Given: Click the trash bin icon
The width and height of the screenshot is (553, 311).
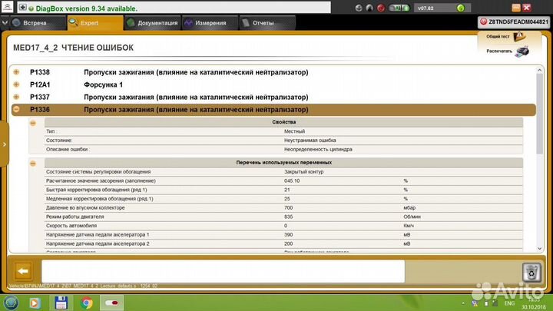Looking at the screenshot, I should point(531,272).
